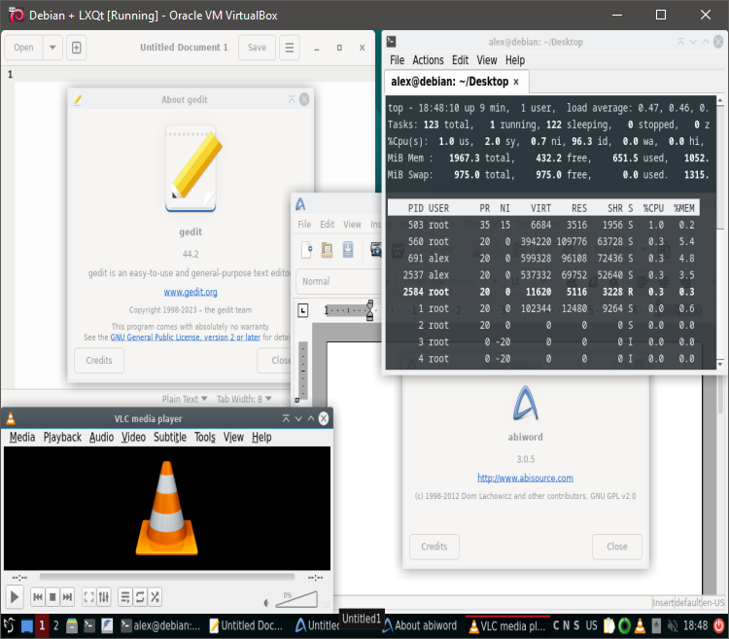Screen dimensions: 729x639
Task: Open the AbiWord Edit menu
Action: (327, 224)
